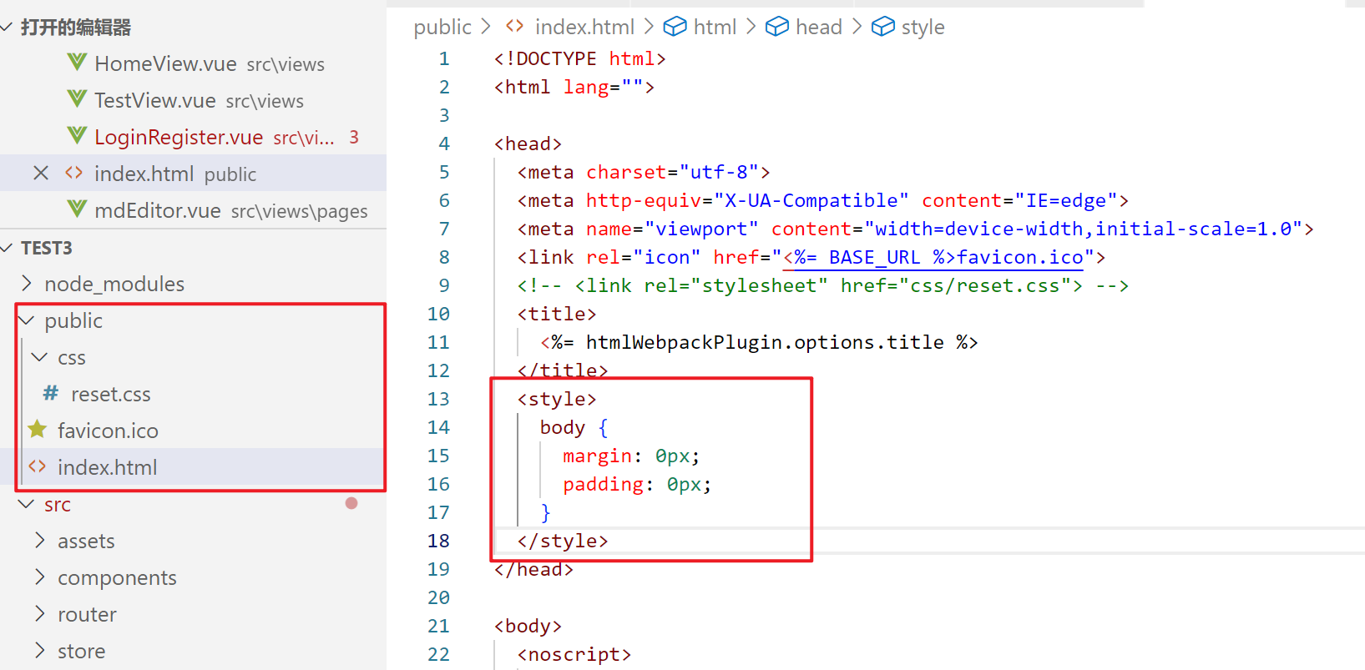Open LoginRegister.vue from open editors
Image resolution: width=1365 pixels, height=670 pixels.
[179, 137]
